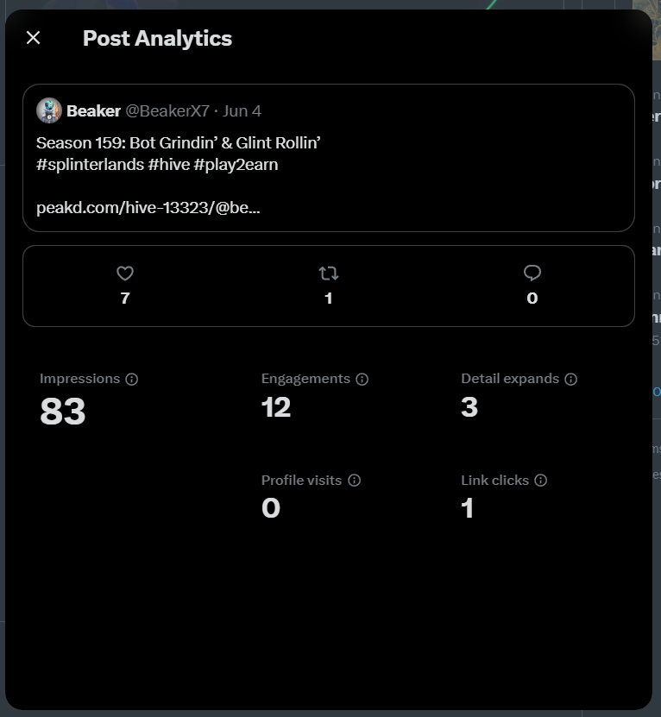Click the likes count of 7
661x717 pixels.
125,299
